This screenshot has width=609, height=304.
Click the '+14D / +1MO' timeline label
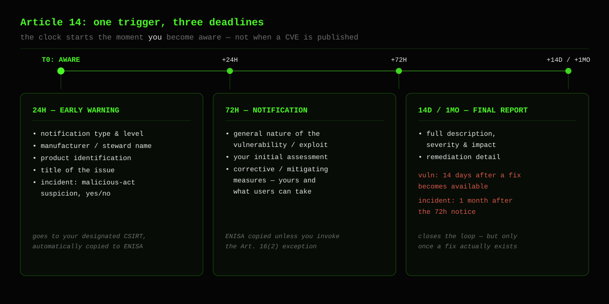click(x=568, y=60)
